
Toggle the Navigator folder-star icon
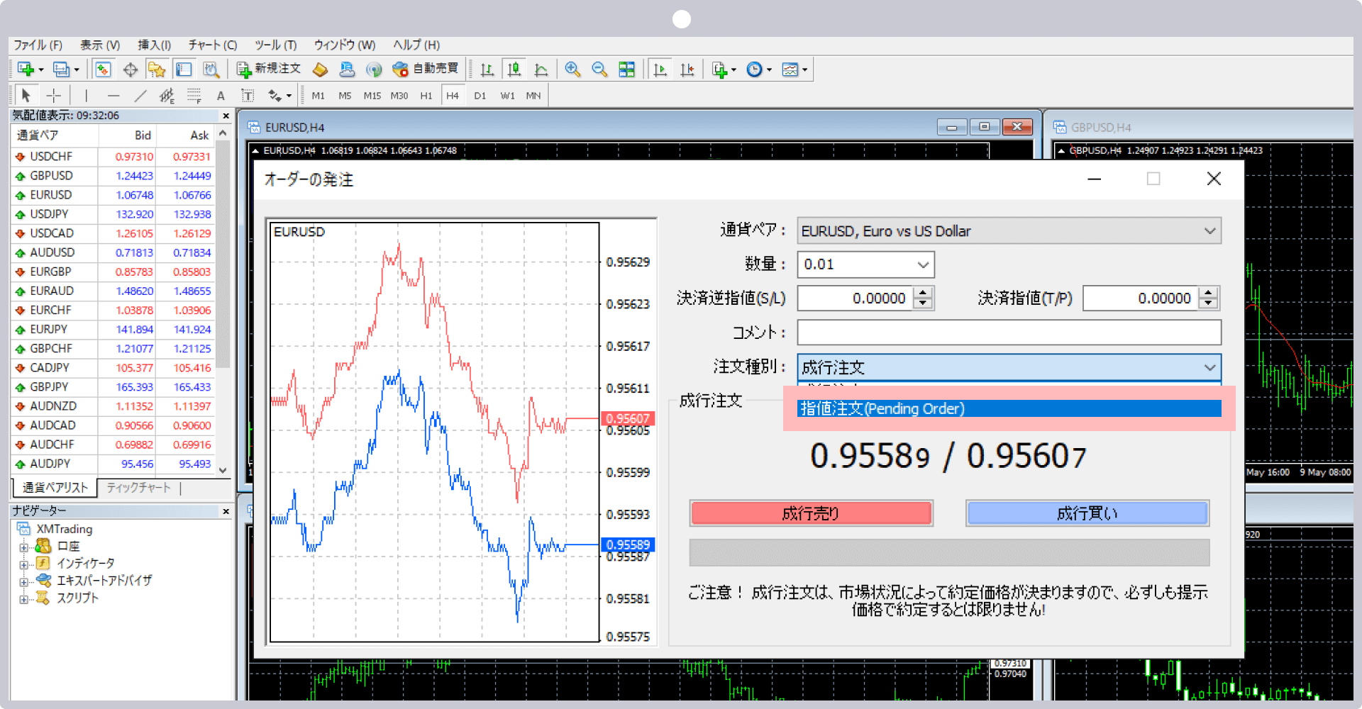[157, 69]
